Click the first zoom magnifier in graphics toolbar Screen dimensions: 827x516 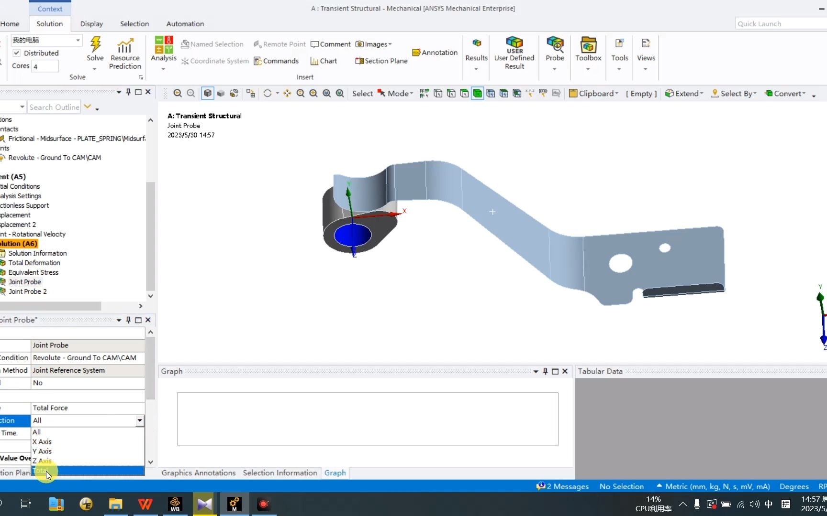[178, 93]
